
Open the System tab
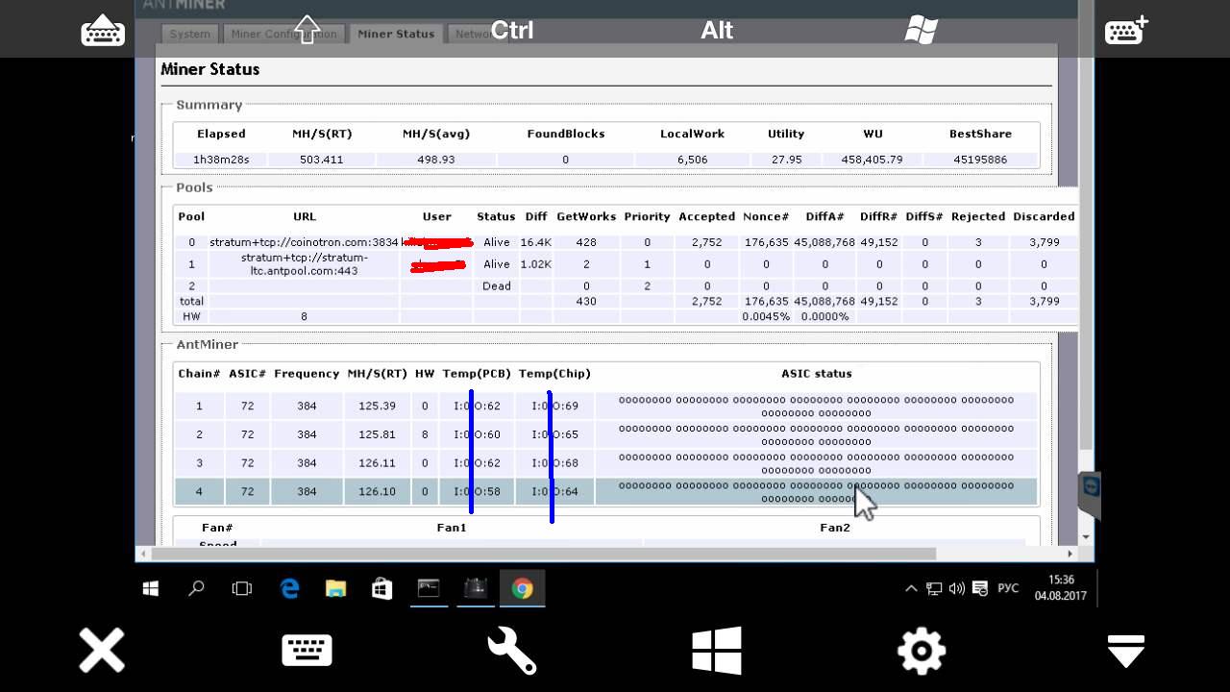pyautogui.click(x=190, y=34)
